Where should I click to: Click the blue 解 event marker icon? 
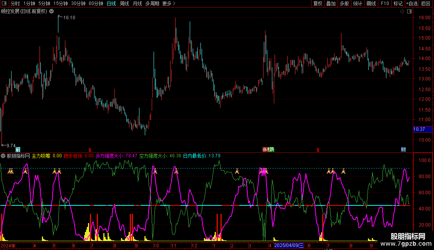click(18, 150)
